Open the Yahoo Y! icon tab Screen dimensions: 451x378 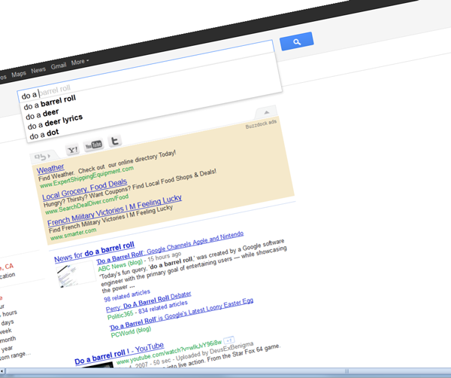click(72, 150)
